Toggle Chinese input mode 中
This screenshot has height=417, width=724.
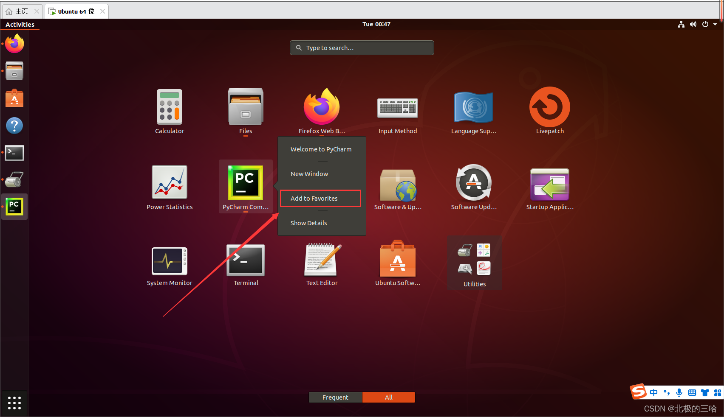pos(654,393)
